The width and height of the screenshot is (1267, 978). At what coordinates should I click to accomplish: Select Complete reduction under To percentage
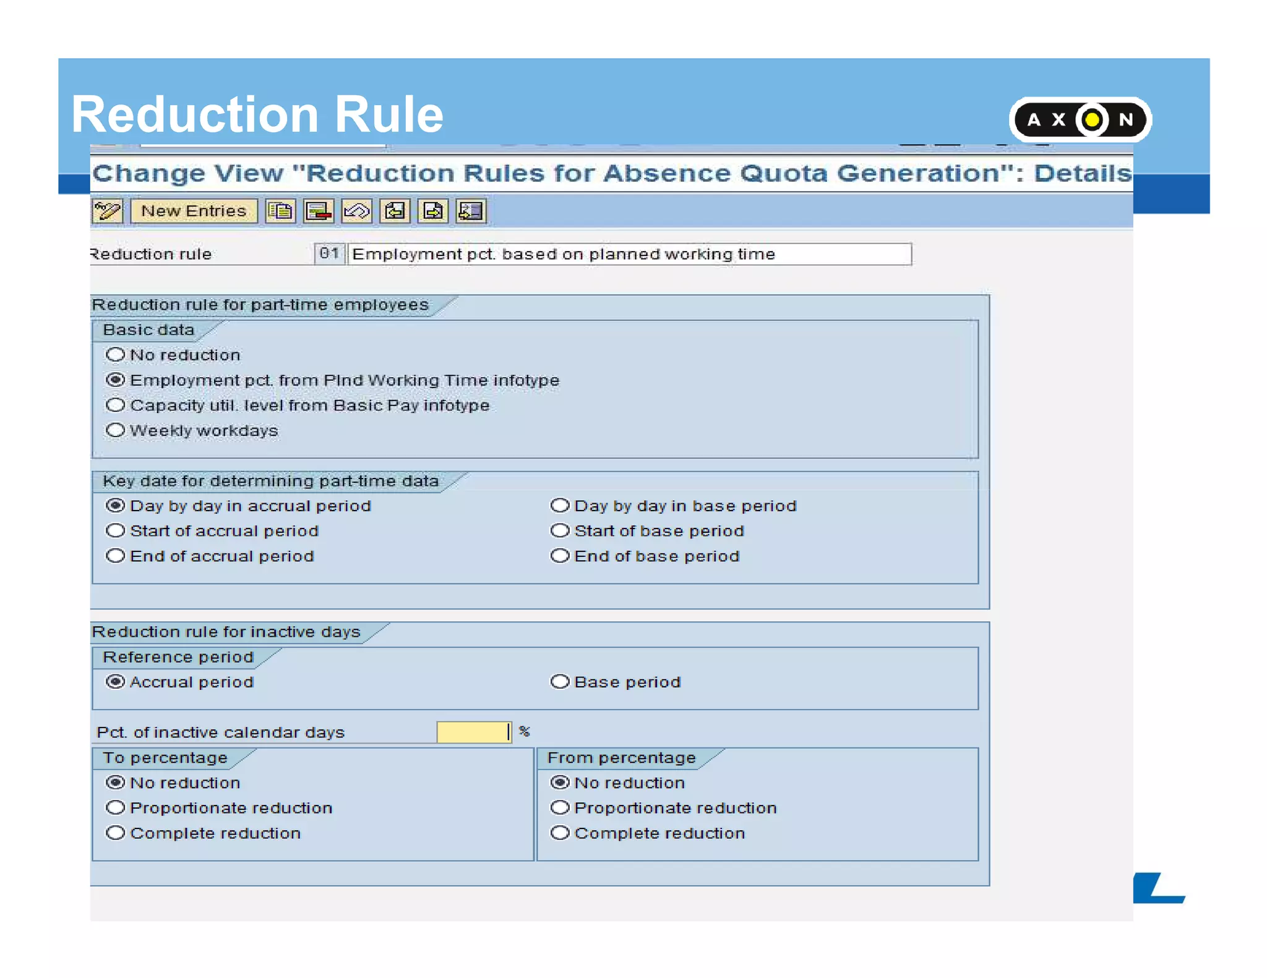tap(115, 833)
